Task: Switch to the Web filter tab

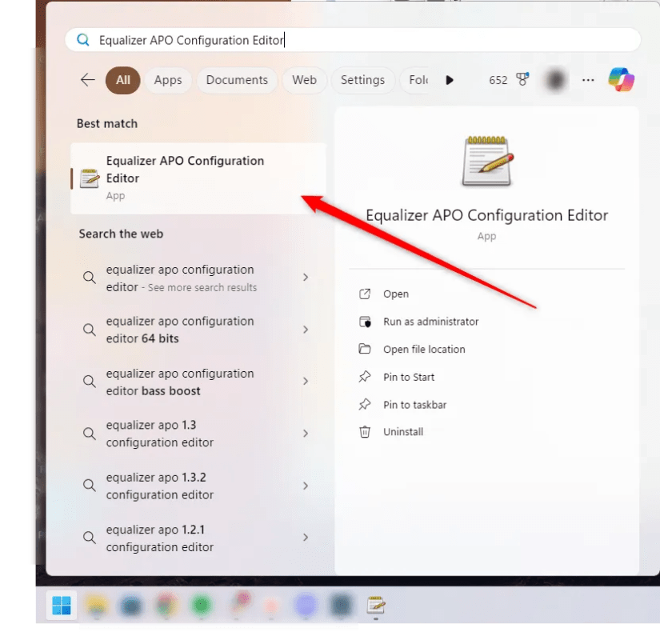Action: pyautogui.click(x=304, y=80)
